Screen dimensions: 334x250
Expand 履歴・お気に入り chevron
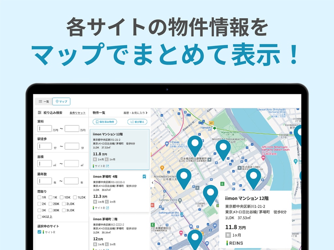tap(146, 113)
